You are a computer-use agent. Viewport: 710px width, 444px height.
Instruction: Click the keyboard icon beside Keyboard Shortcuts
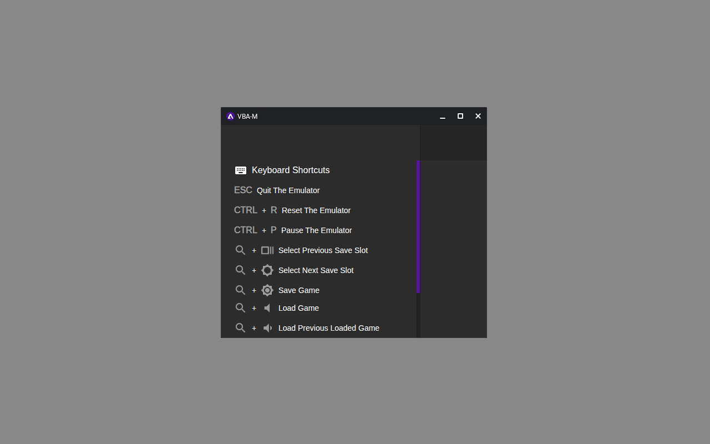[241, 170]
